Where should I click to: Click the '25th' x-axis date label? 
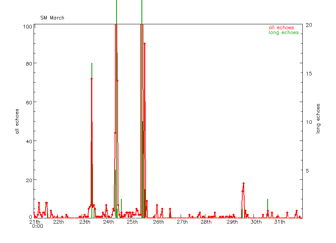[x=132, y=222]
